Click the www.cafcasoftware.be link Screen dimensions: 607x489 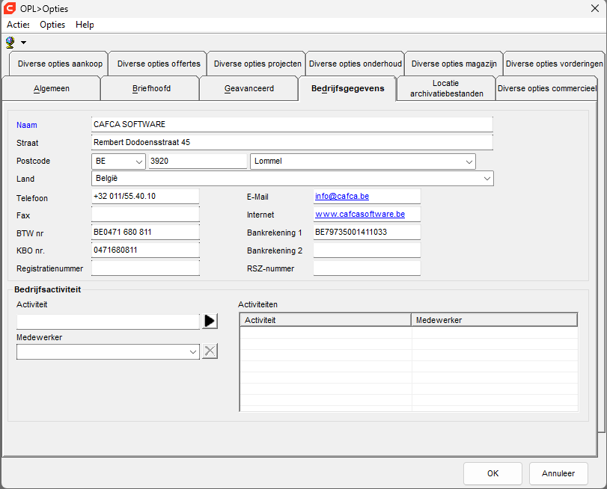[x=360, y=214]
